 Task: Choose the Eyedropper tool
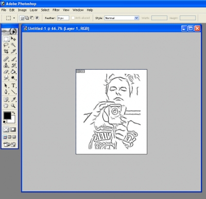click(13, 100)
